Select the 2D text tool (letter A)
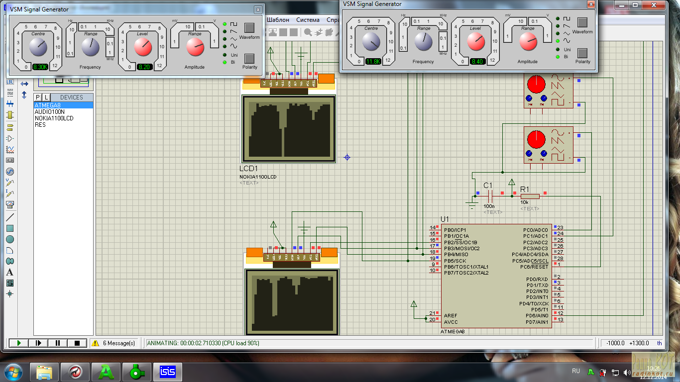Viewport: 680px width, 382px height. click(x=9, y=272)
